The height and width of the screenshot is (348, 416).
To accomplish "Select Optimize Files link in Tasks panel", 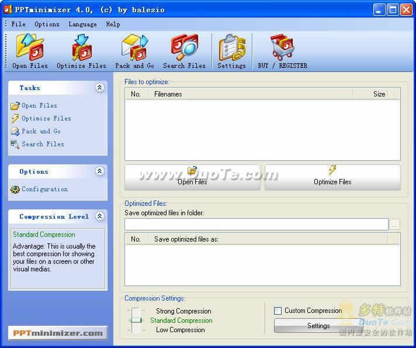I will (x=46, y=119).
